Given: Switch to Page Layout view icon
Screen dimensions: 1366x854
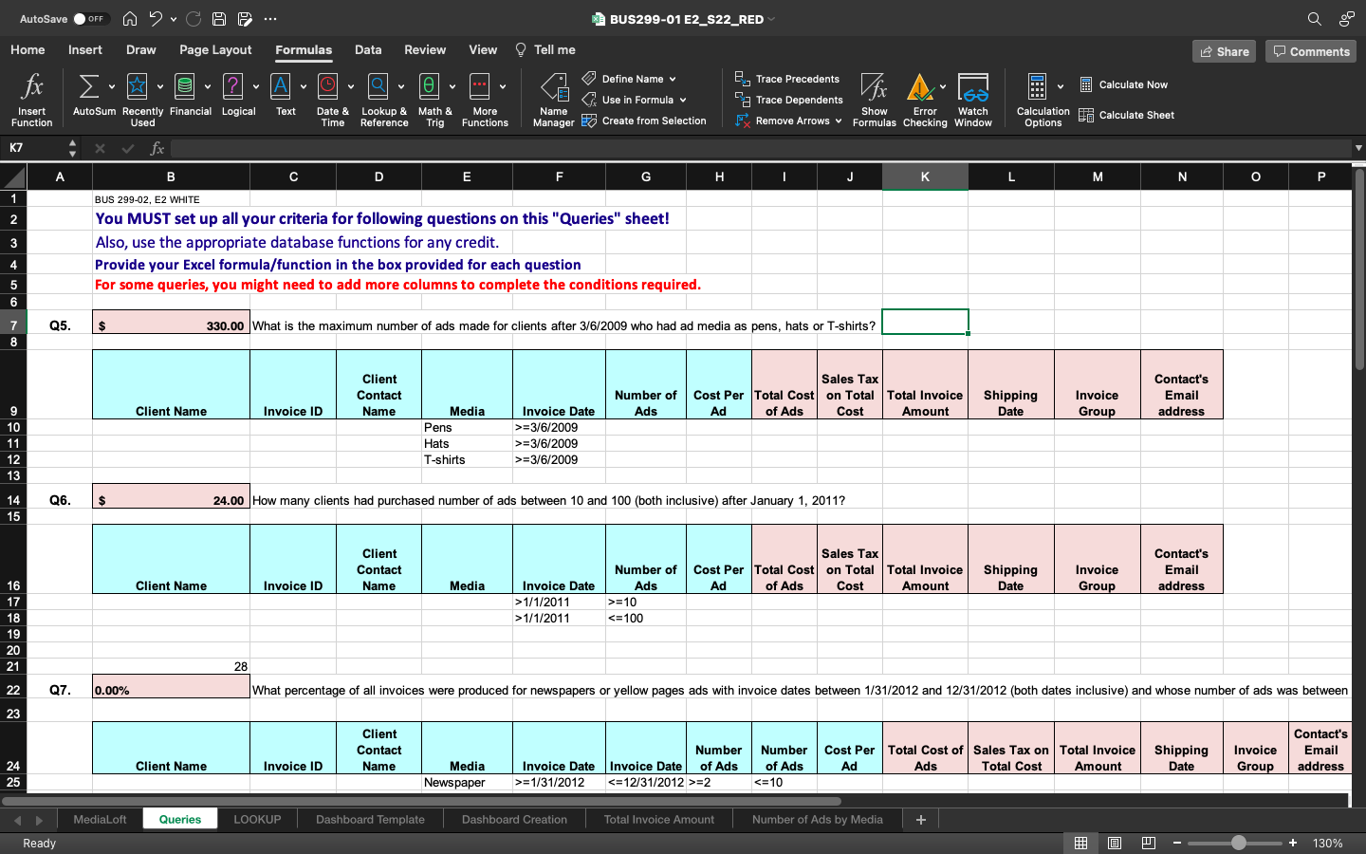Looking at the screenshot, I should 1115,843.
